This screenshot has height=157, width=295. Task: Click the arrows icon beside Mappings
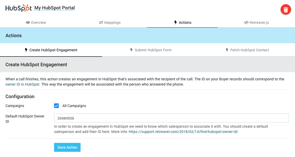101,23
